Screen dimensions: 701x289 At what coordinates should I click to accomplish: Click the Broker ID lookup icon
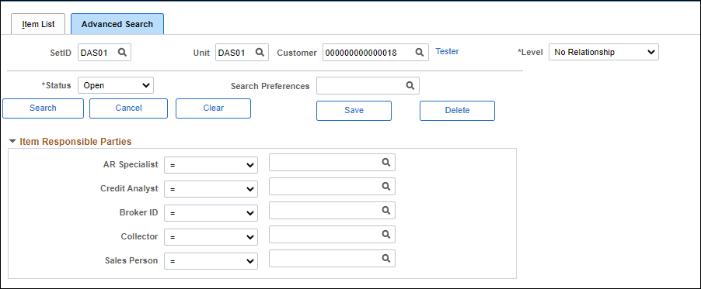(385, 210)
